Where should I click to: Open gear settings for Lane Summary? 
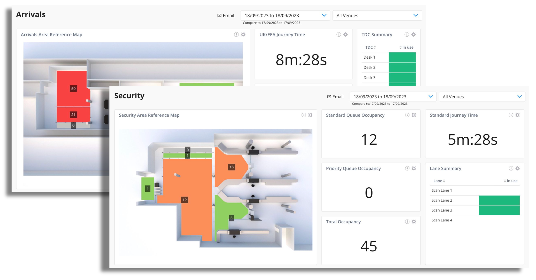pos(518,168)
